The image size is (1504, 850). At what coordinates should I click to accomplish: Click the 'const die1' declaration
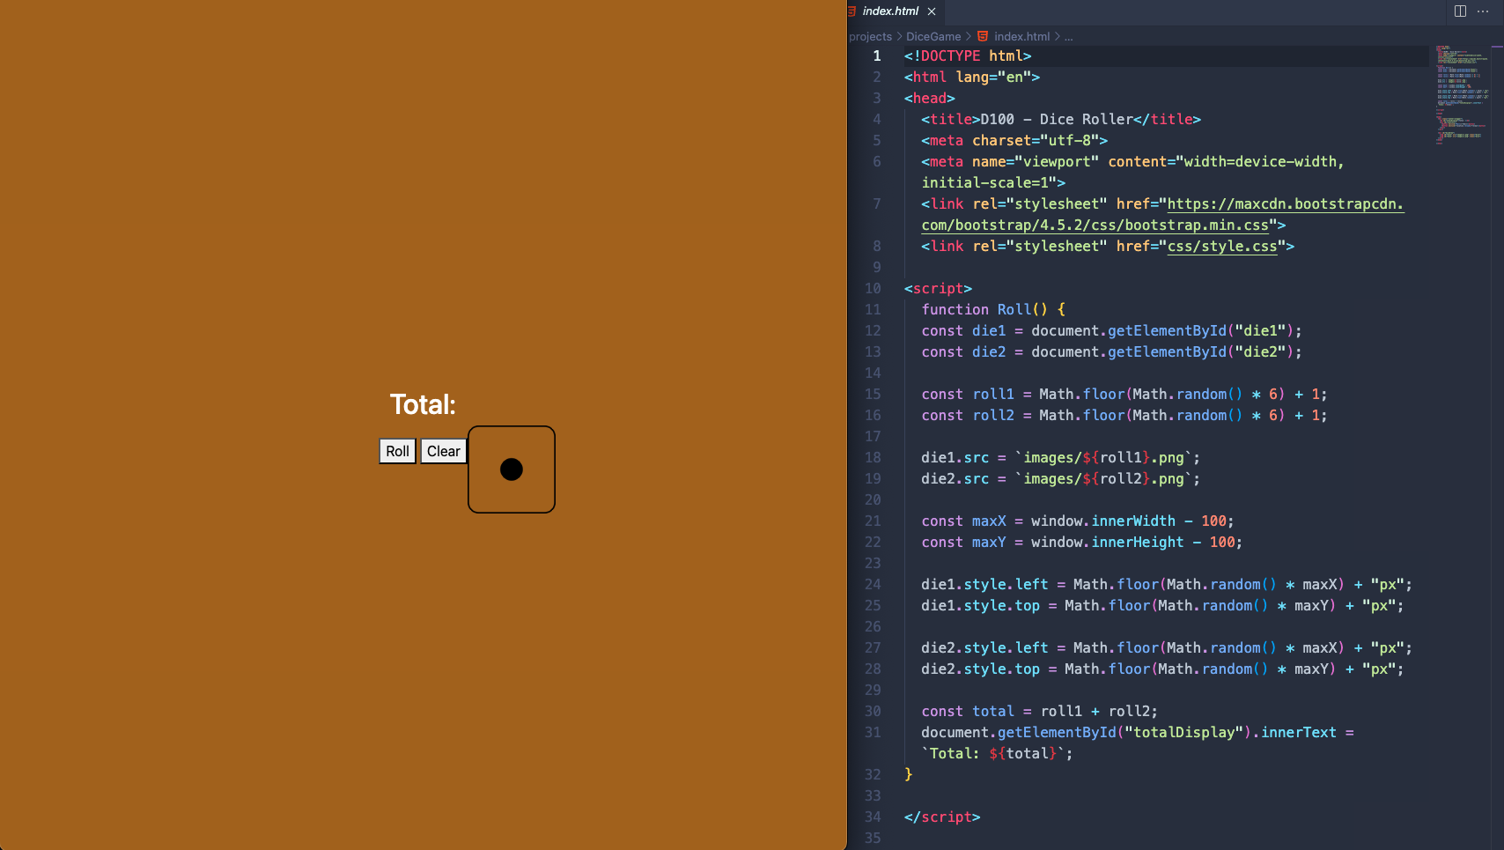pos(963,330)
